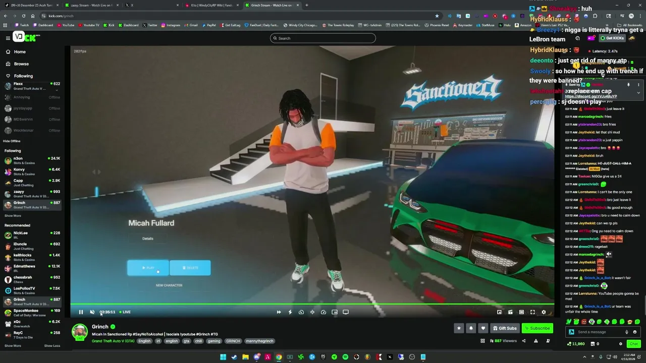
Task: Open zaayy channel in sidebar
Action: pos(32,194)
